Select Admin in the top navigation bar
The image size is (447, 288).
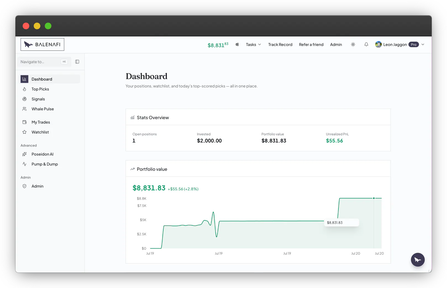336,44
